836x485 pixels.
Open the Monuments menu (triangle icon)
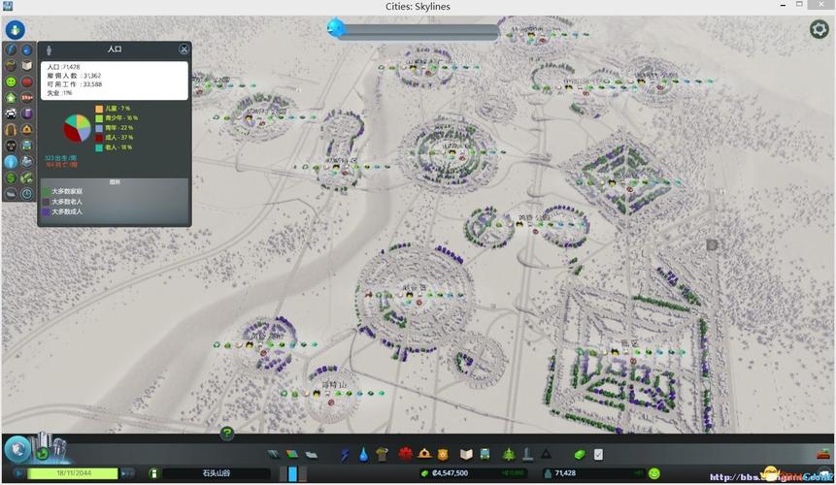(546, 454)
